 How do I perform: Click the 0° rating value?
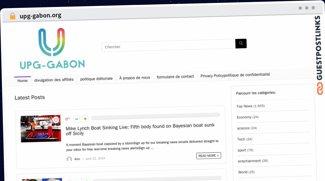tap(67, 119)
